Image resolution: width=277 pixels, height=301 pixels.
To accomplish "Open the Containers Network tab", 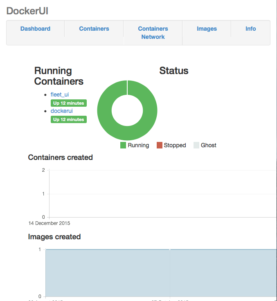I will 153,33.
